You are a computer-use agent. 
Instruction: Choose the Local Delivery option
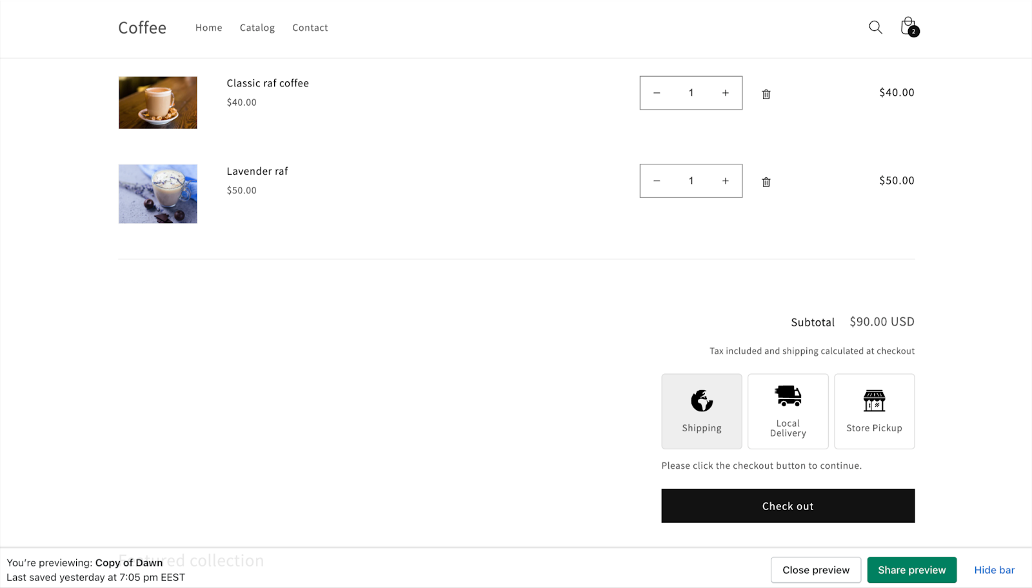point(788,411)
